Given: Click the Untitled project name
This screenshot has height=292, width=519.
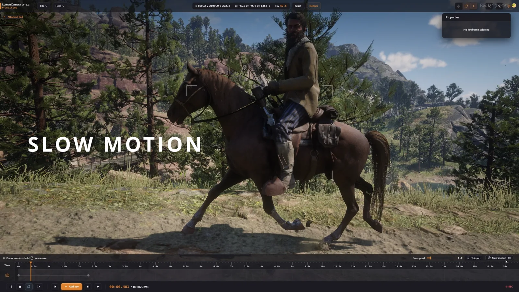Looking at the screenshot, I should pyautogui.click(x=11, y=8).
